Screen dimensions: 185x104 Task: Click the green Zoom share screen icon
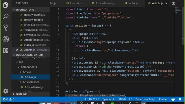pos(112,103)
